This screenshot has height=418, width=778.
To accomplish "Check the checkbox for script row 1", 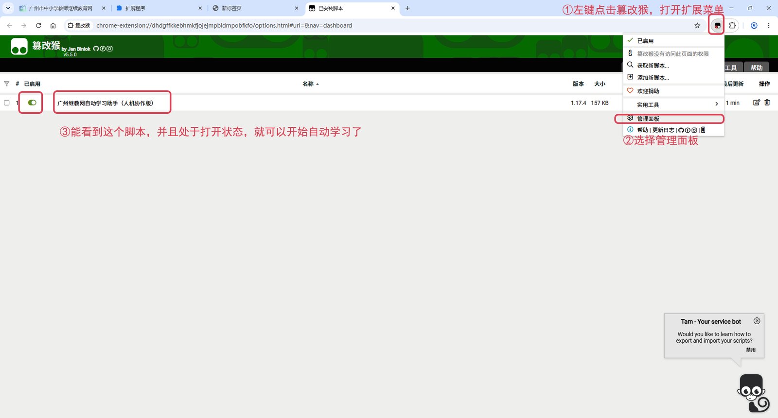I will coord(7,103).
